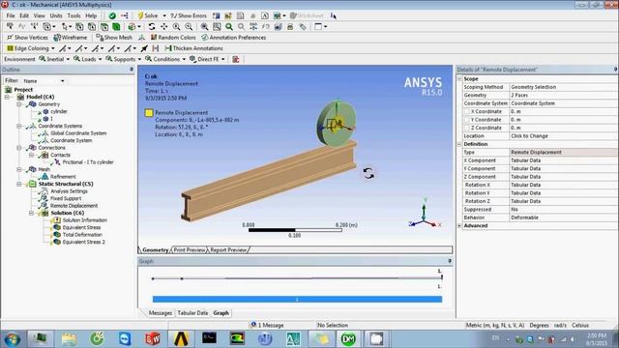Open Annotation Preferences
Screen dimensions: 619x348
coord(234,38)
